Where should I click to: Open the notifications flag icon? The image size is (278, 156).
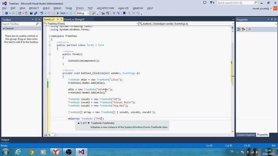click(x=212, y=3)
